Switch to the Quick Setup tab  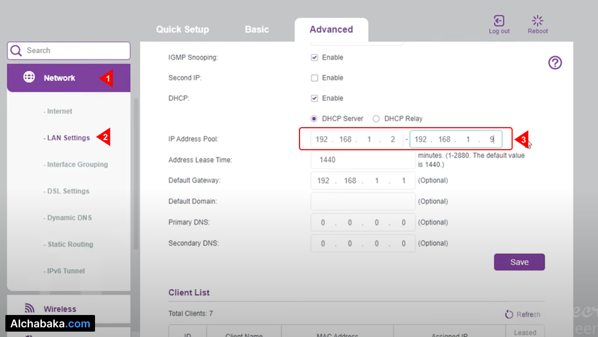pyautogui.click(x=183, y=30)
